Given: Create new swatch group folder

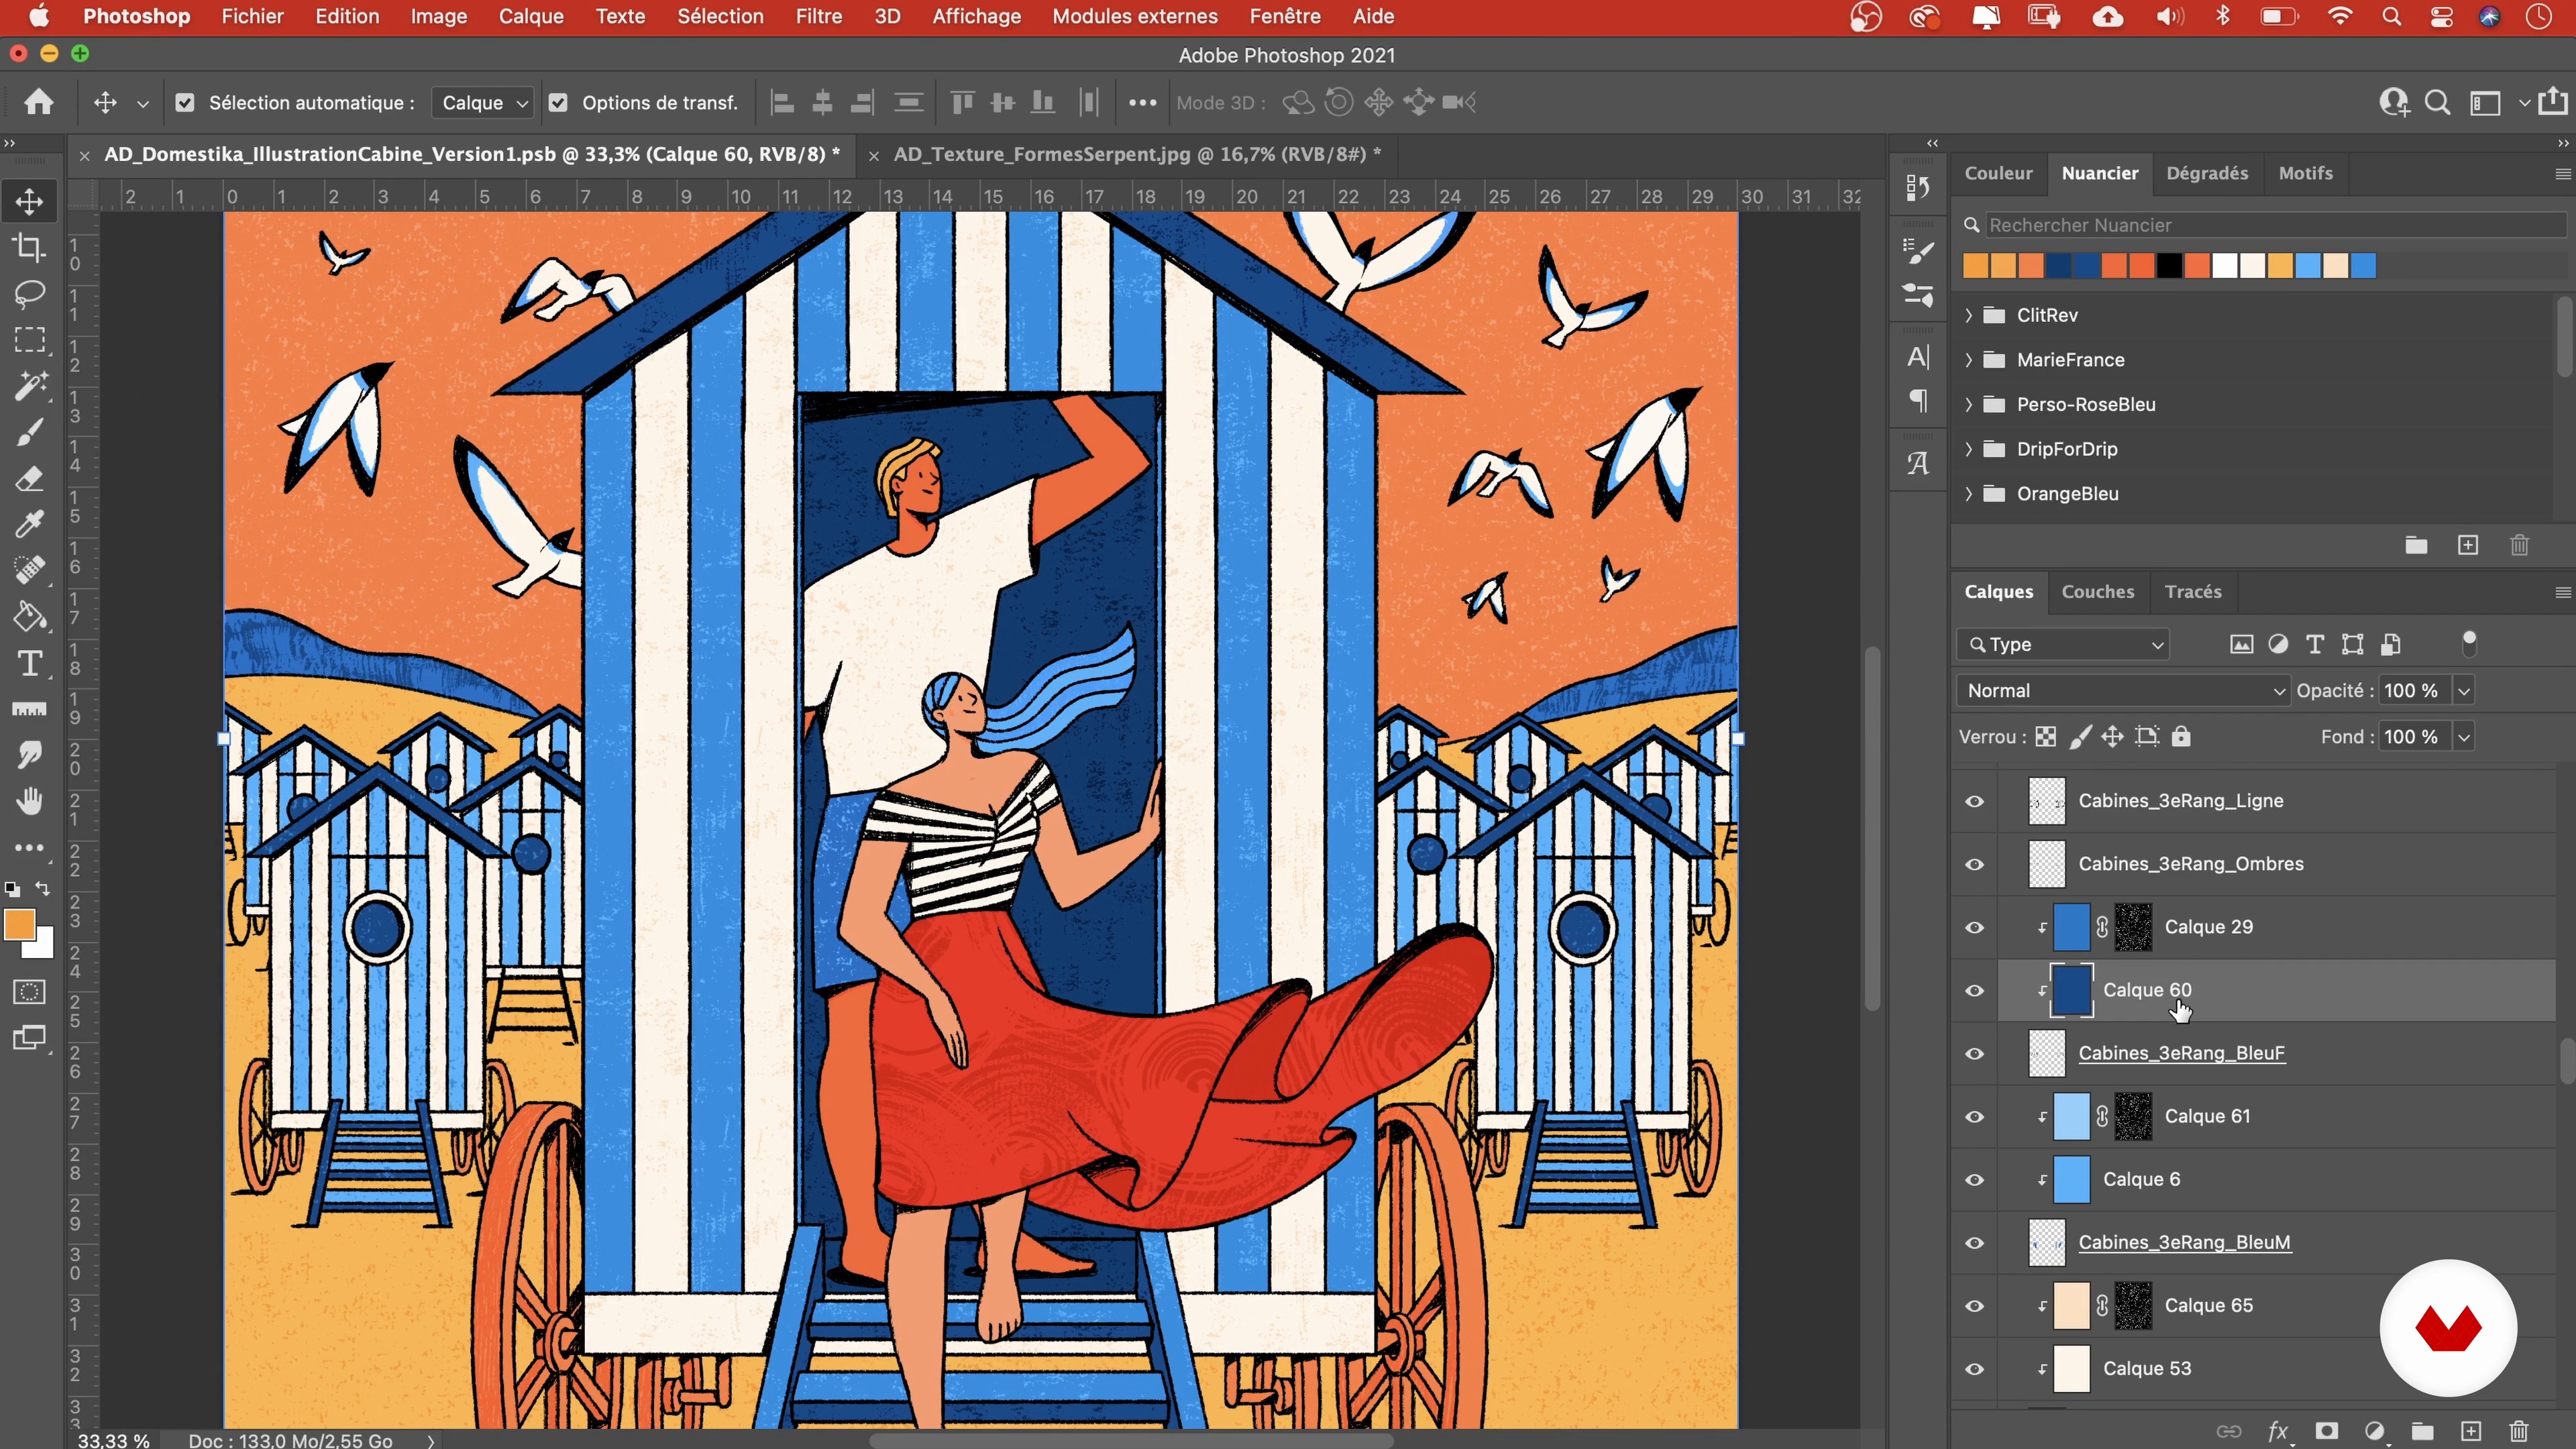Looking at the screenshot, I should pos(2416,545).
